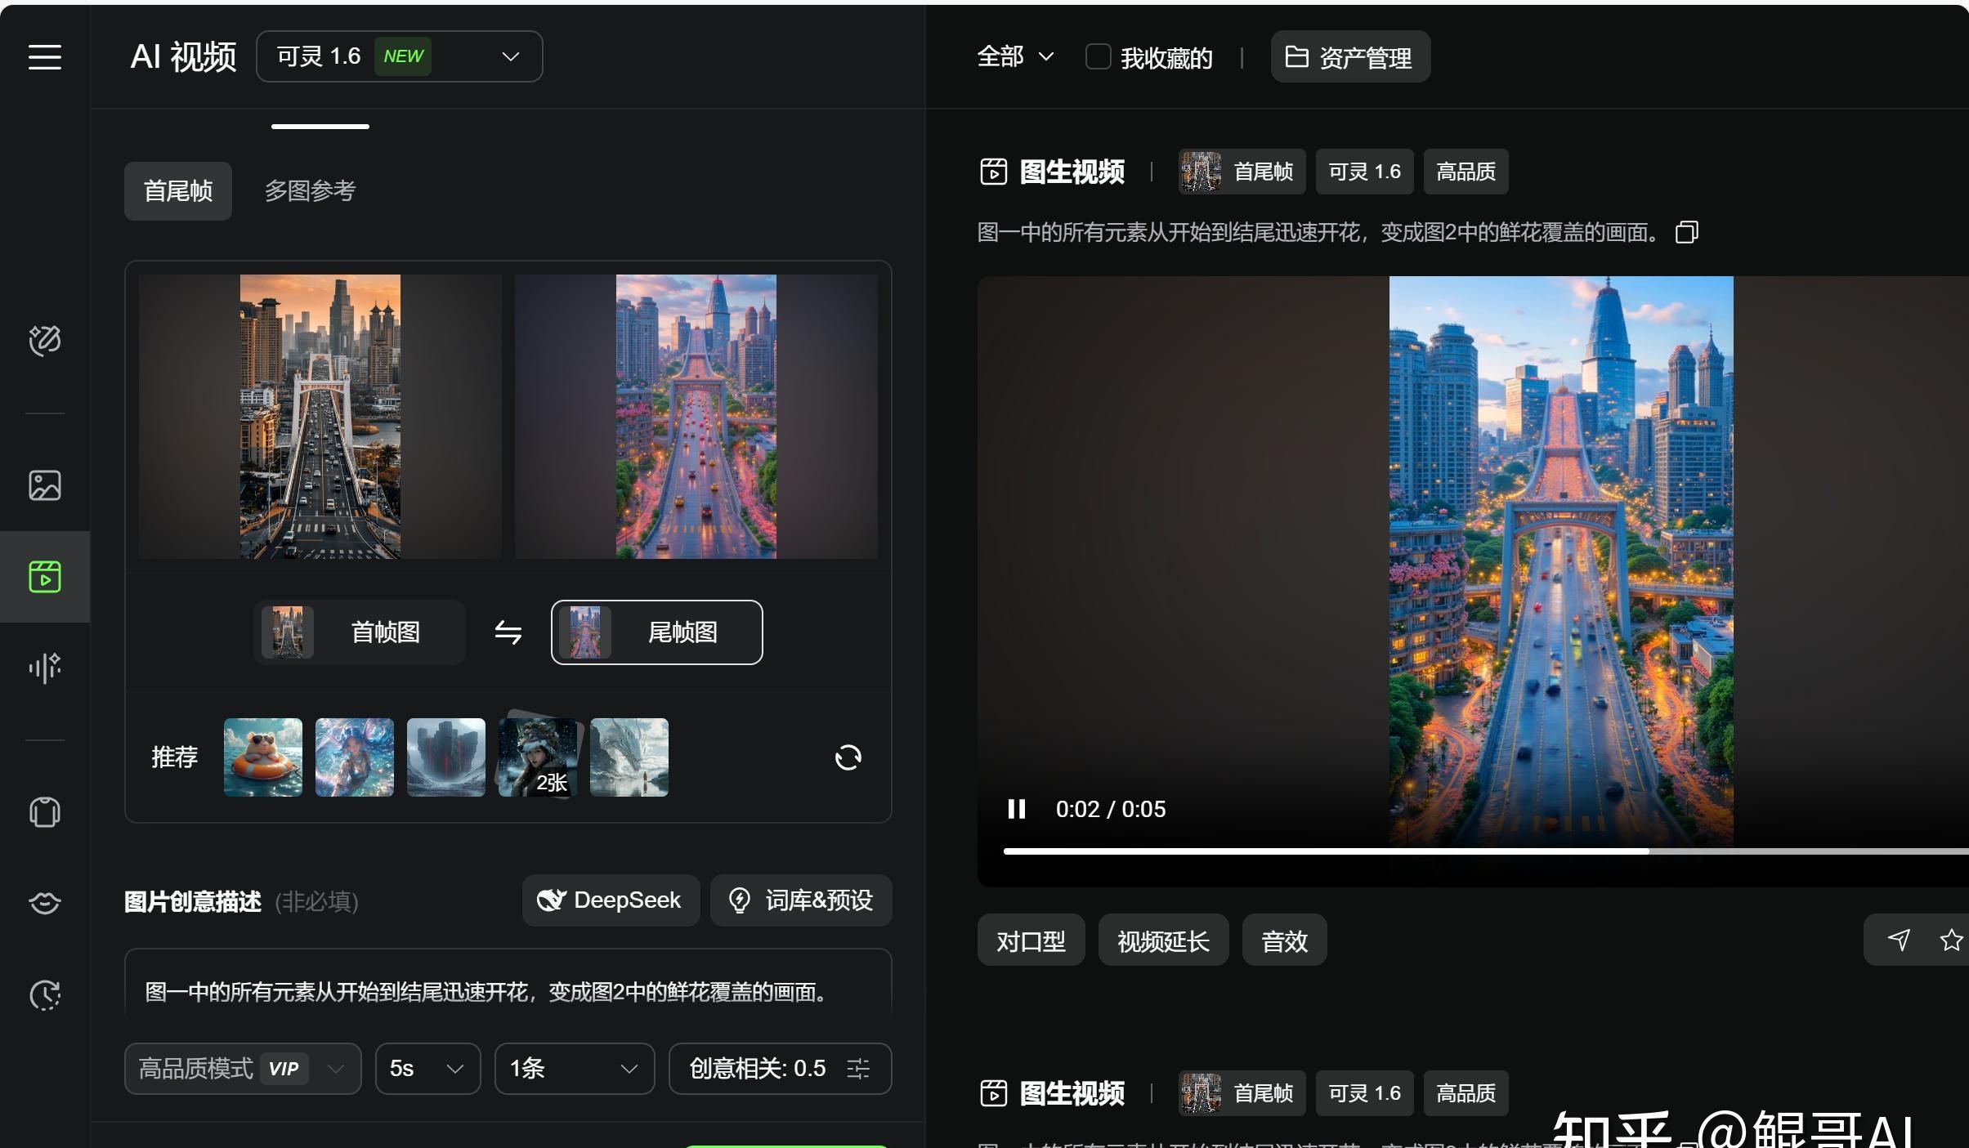
Task: Favorite the video with the star icon
Action: pos(1950,940)
